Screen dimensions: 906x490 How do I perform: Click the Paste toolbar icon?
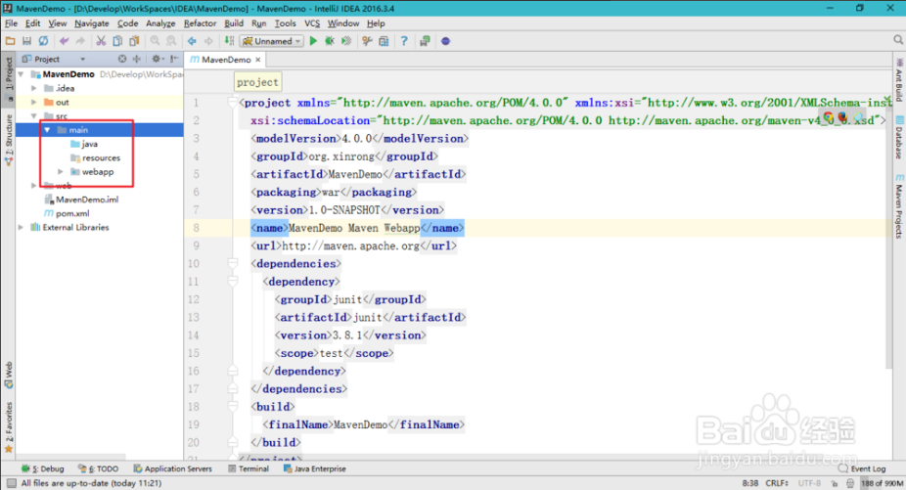pyautogui.click(x=134, y=41)
